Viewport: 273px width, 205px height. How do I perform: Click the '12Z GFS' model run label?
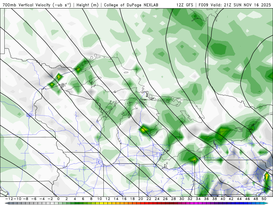pos(185,5)
